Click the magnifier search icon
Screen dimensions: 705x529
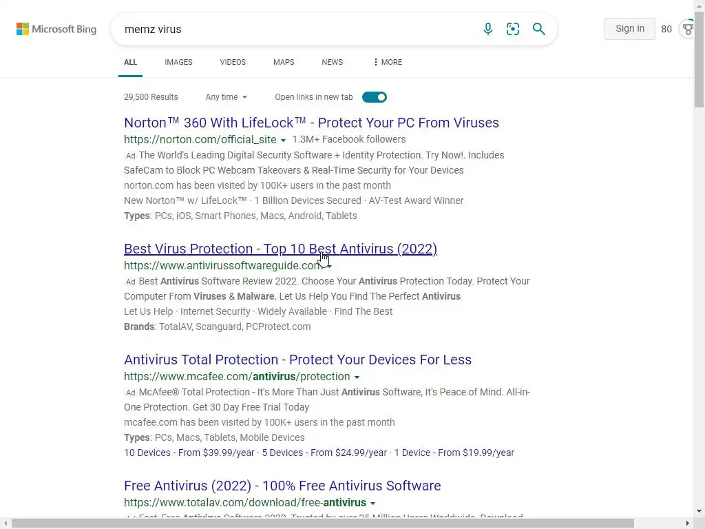[538, 29]
